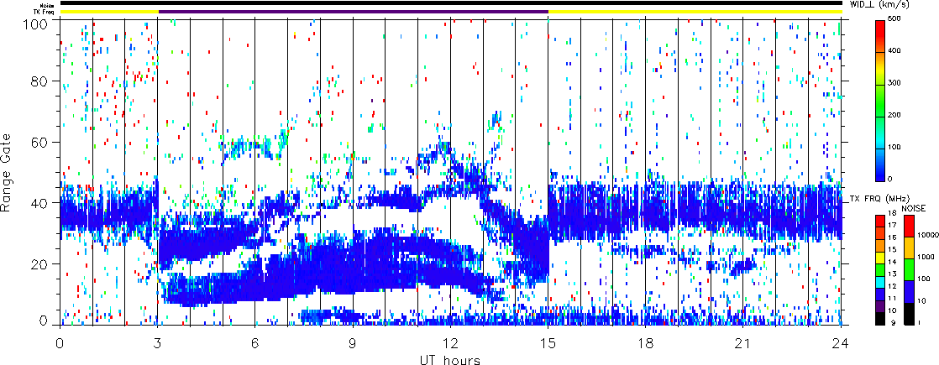Click the 3 hour tick label
The height and width of the screenshot is (365, 939).
[157, 343]
